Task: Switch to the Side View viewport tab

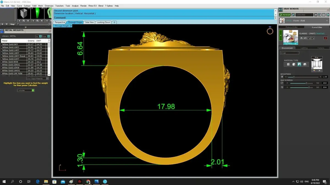Action: coord(89,22)
